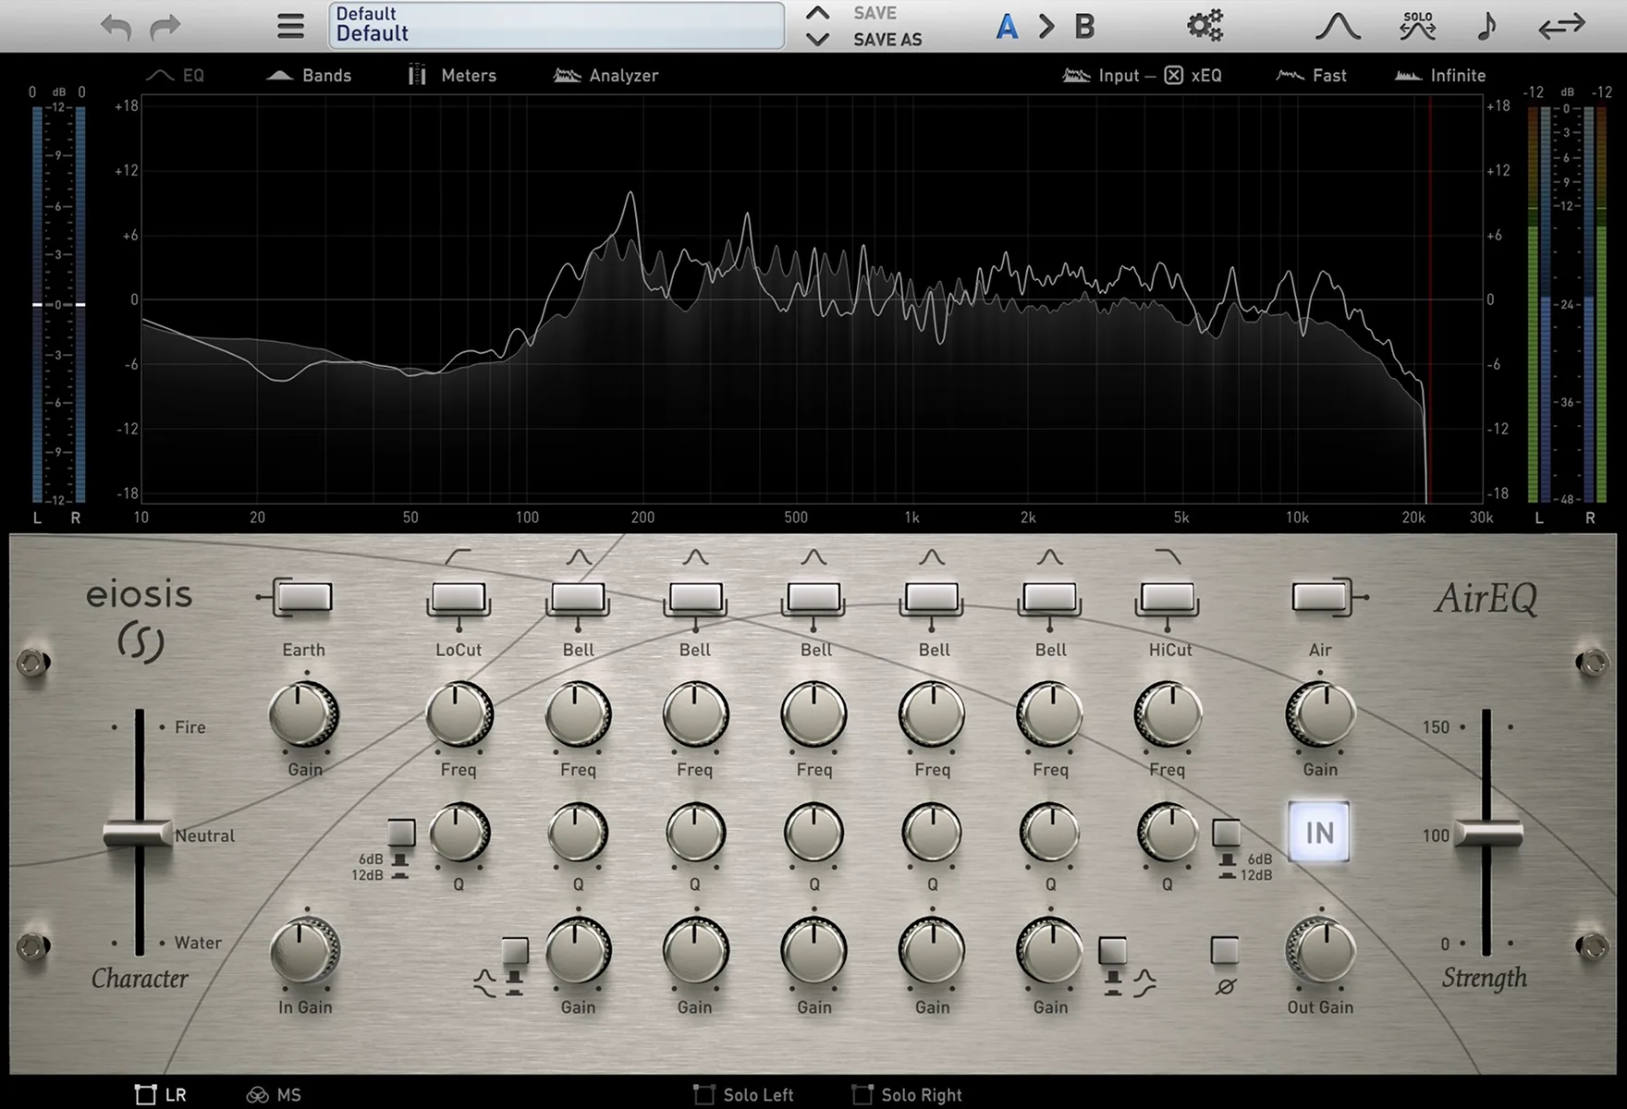Open the hamburger preset menu icon
The image size is (1627, 1109).
[289, 25]
